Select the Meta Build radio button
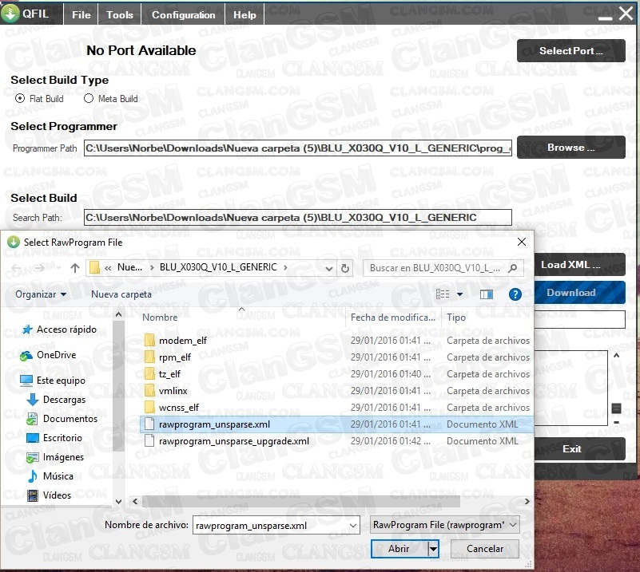Screen dimensions: 640x572 [89, 99]
